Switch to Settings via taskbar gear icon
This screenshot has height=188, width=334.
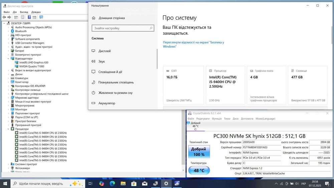pos(166,184)
